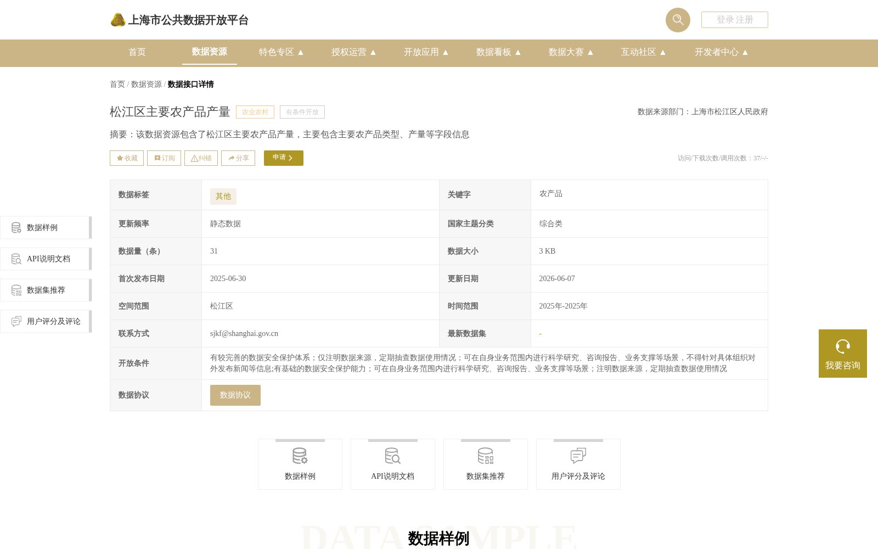Click the 访问/下载次数/调用次数 statistics text

pyautogui.click(x=723, y=158)
